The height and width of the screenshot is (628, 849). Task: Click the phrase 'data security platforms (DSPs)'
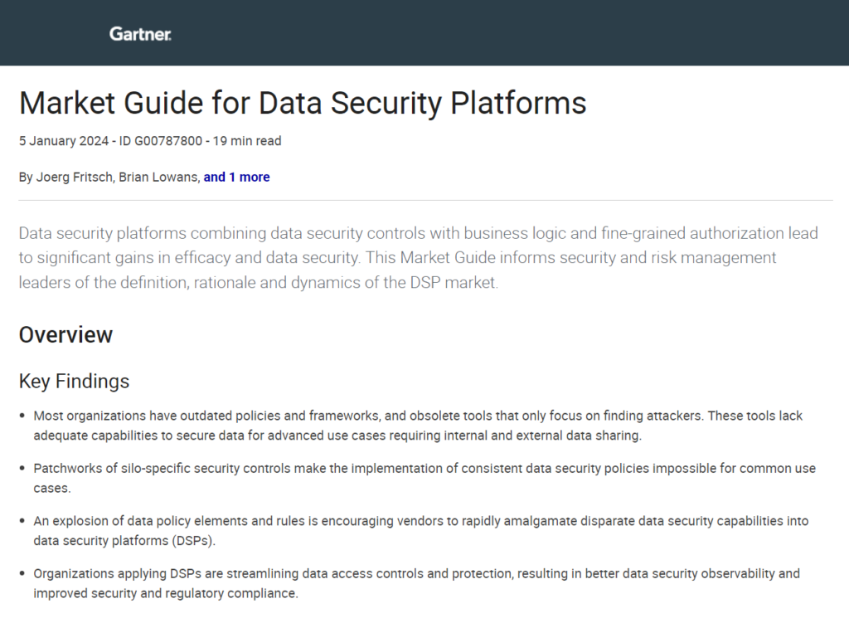click(124, 541)
